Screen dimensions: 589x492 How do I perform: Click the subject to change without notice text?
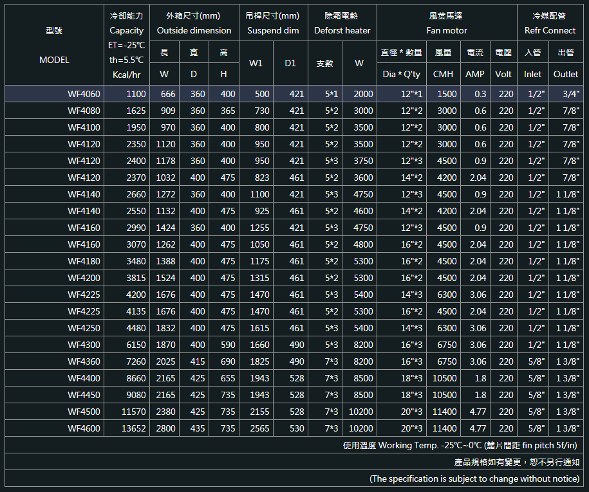coord(474,479)
